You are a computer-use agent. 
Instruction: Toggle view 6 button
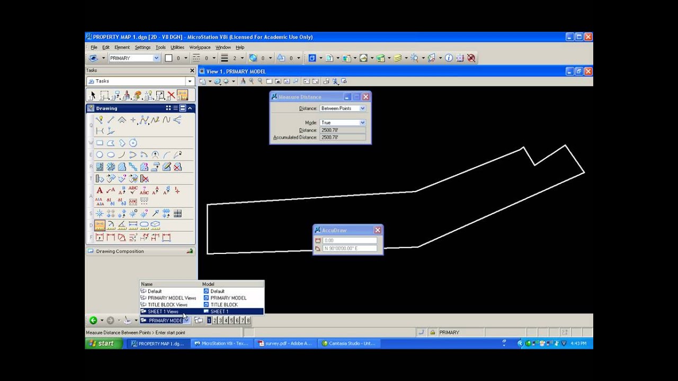point(237,320)
